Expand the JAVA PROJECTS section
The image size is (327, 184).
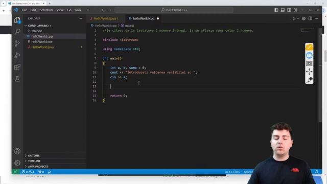[x=38, y=167]
